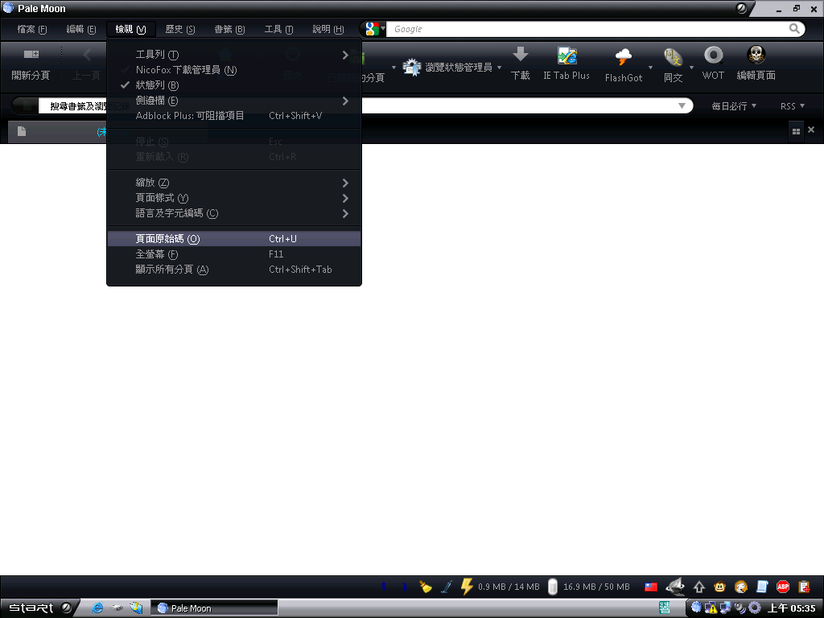
Task: Click the network warning tray icon
Action: (711, 608)
